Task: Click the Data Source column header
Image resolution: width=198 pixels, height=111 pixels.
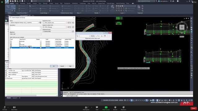Action: (23, 39)
